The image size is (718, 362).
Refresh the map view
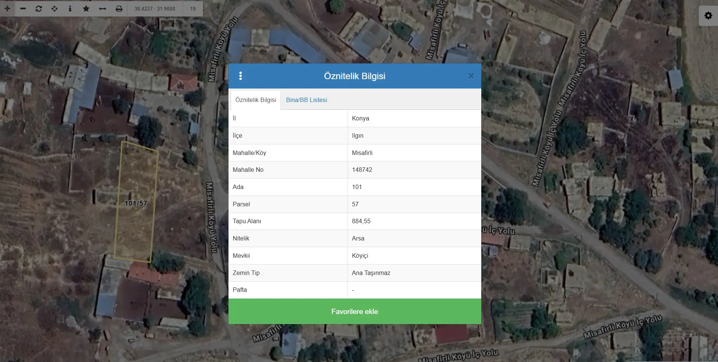point(39,8)
